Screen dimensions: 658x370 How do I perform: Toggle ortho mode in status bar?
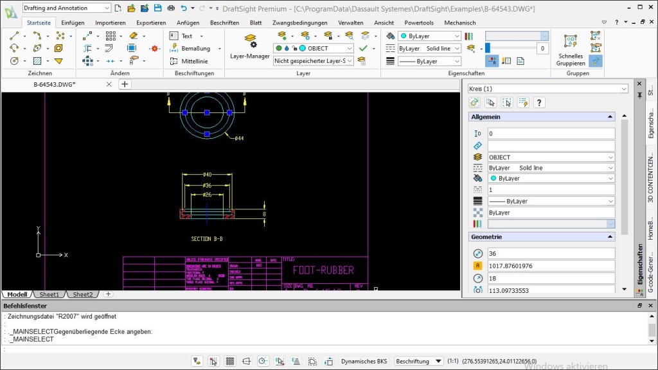point(246,361)
